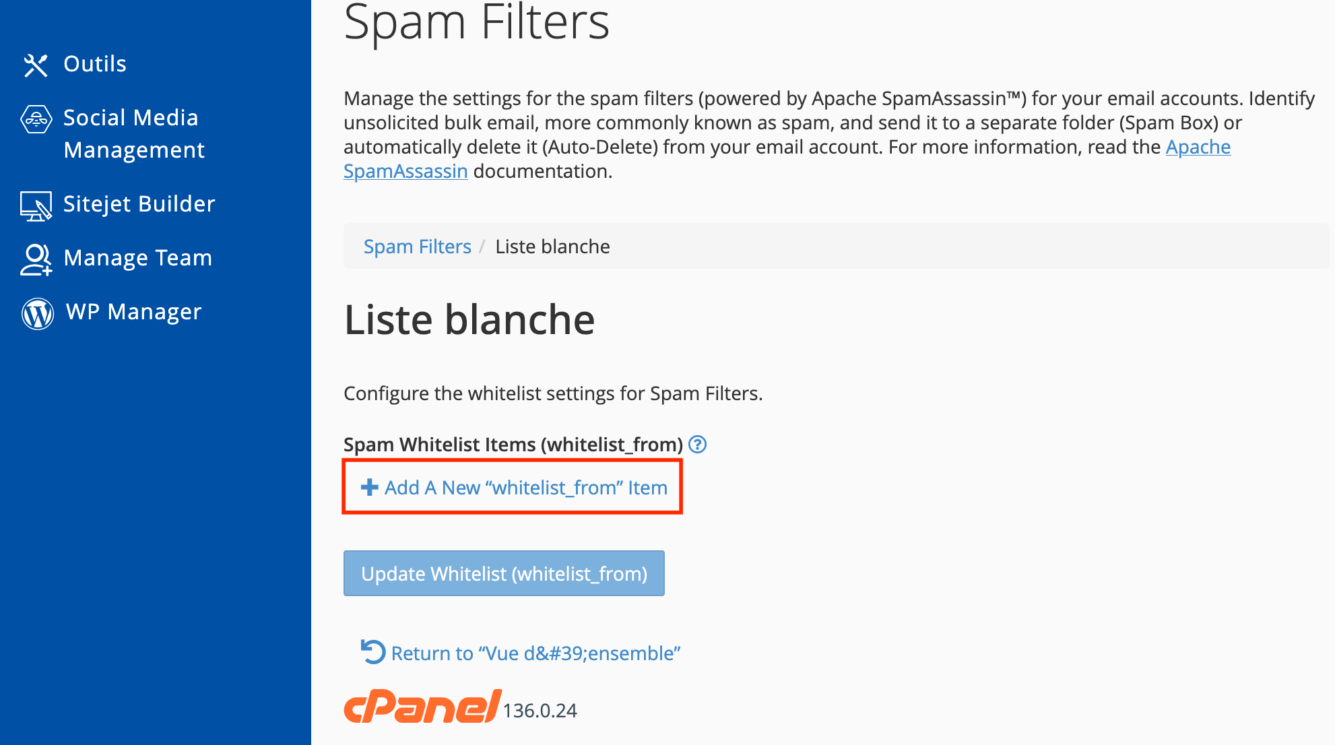The height and width of the screenshot is (745, 1335).
Task: Click the Sitejet Builder monitor icon
Action: [36, 205]
